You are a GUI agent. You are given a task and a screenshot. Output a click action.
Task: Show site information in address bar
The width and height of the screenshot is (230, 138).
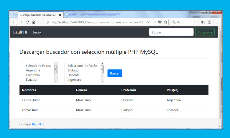point(47,22)
